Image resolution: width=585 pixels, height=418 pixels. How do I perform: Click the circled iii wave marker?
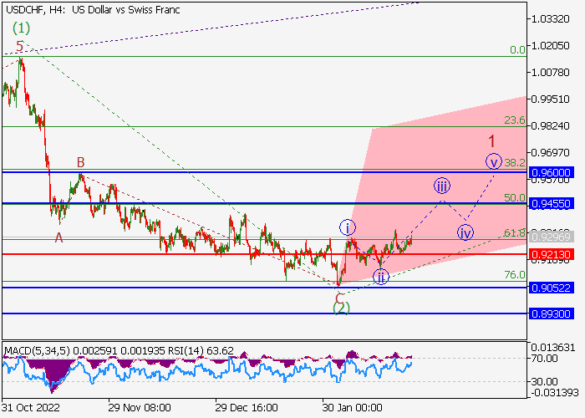coord(442,186)
